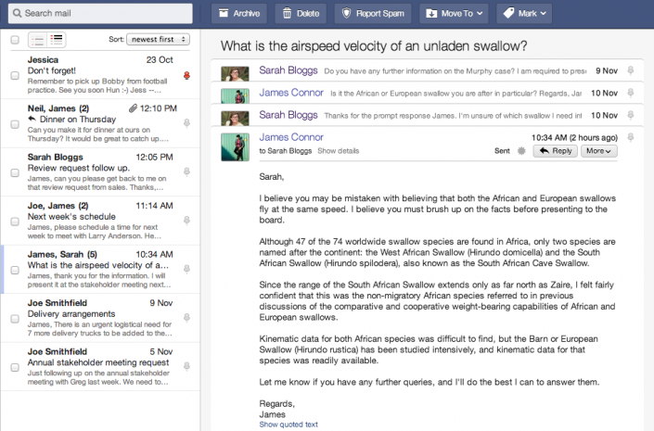Viewport: 654px width, 431px height.
Task: Click the Show quoted text link
Action: pos(289,425)
